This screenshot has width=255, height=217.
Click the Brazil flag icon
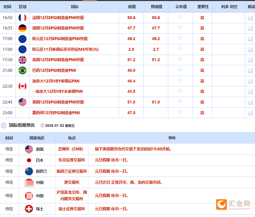click(x=22, y=71)
